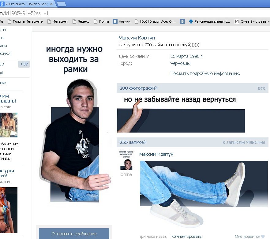Click the heart icon next to Мне нравится
This screenshot has width=270, height=239.
pyautogui.click(x=263, y=237)
